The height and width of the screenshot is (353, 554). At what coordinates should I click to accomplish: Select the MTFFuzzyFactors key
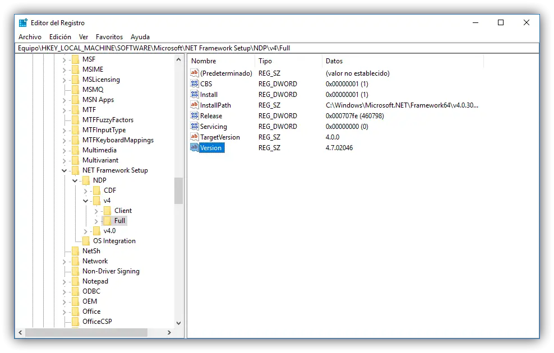click(108, 120)
